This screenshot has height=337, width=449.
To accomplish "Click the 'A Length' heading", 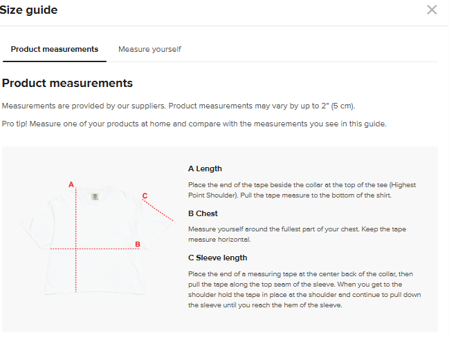I will click(x=205, y=168).
